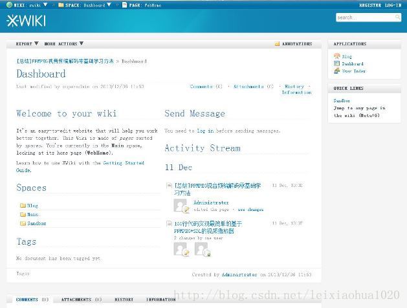Click the page icon beside Page label

(125, 5)
